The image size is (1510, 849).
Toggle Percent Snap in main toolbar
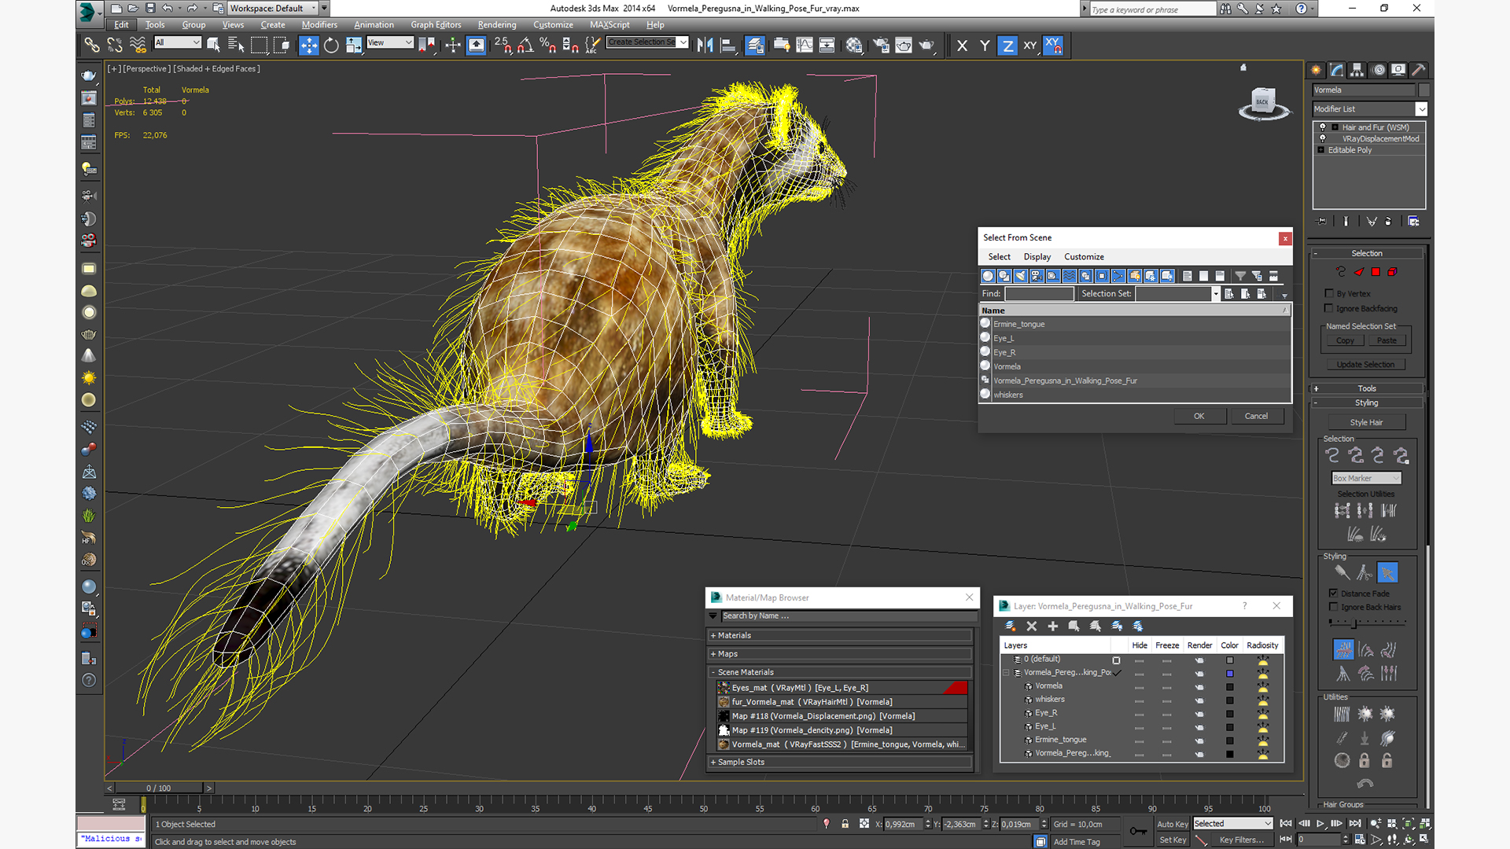tap(548, 46)
